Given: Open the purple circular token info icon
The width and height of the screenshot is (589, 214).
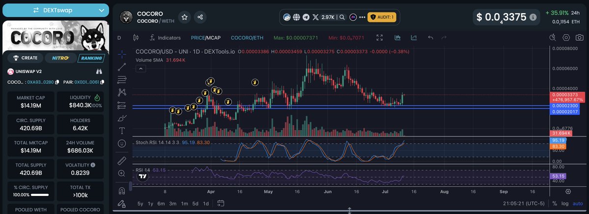Looking at the screenshot, I should coord(353,17).
